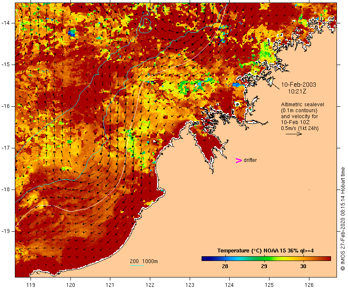The image size is (348, 289).
Task: Click the latitude axis label '-17'
Action: click(6, 148)
